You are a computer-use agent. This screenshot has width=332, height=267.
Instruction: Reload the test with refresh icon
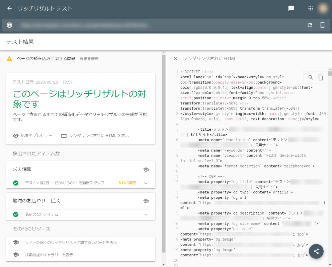pos(310,25)
